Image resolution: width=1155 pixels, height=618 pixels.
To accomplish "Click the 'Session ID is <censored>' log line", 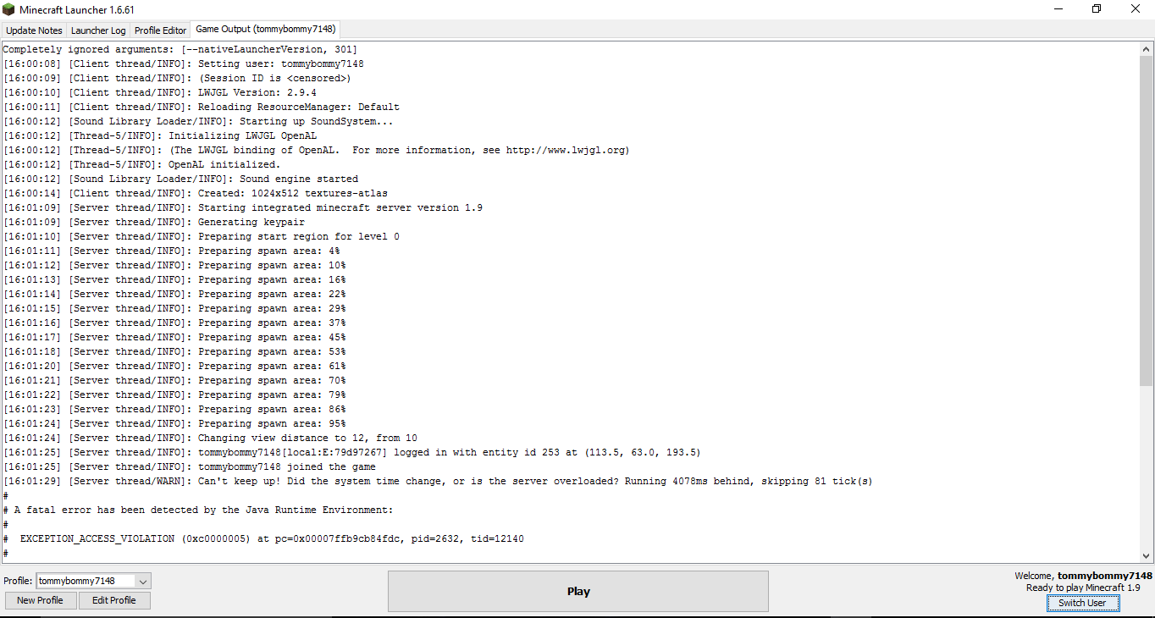I will (x=177, y=78).
